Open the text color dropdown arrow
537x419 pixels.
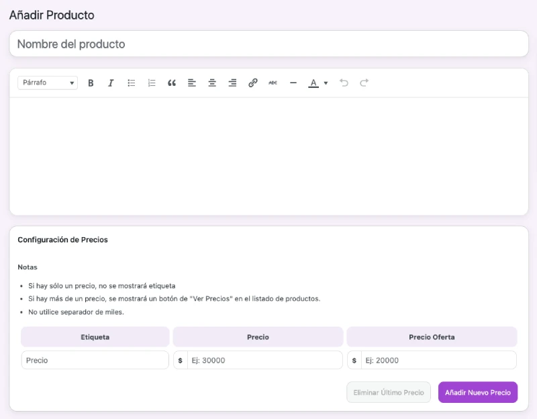pyautogui.click(x=326, y=83)
